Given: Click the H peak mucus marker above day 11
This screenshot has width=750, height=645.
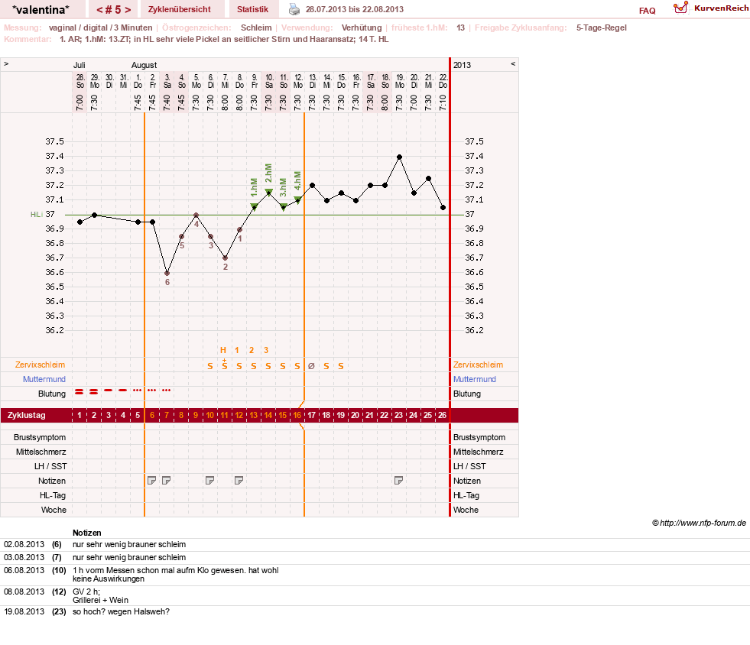Looking at the screenshot, I should (223, 350).
